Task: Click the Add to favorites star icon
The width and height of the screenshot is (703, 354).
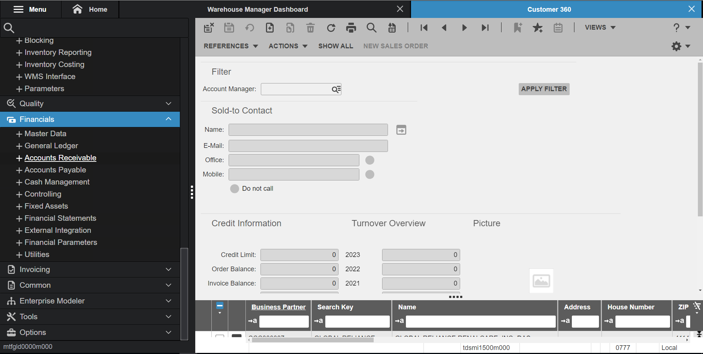Action: coord(537,27)
